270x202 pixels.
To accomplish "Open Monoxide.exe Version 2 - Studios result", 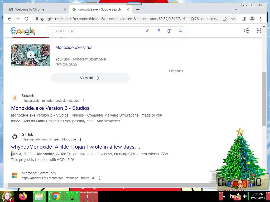I will [x=50, y=108].
